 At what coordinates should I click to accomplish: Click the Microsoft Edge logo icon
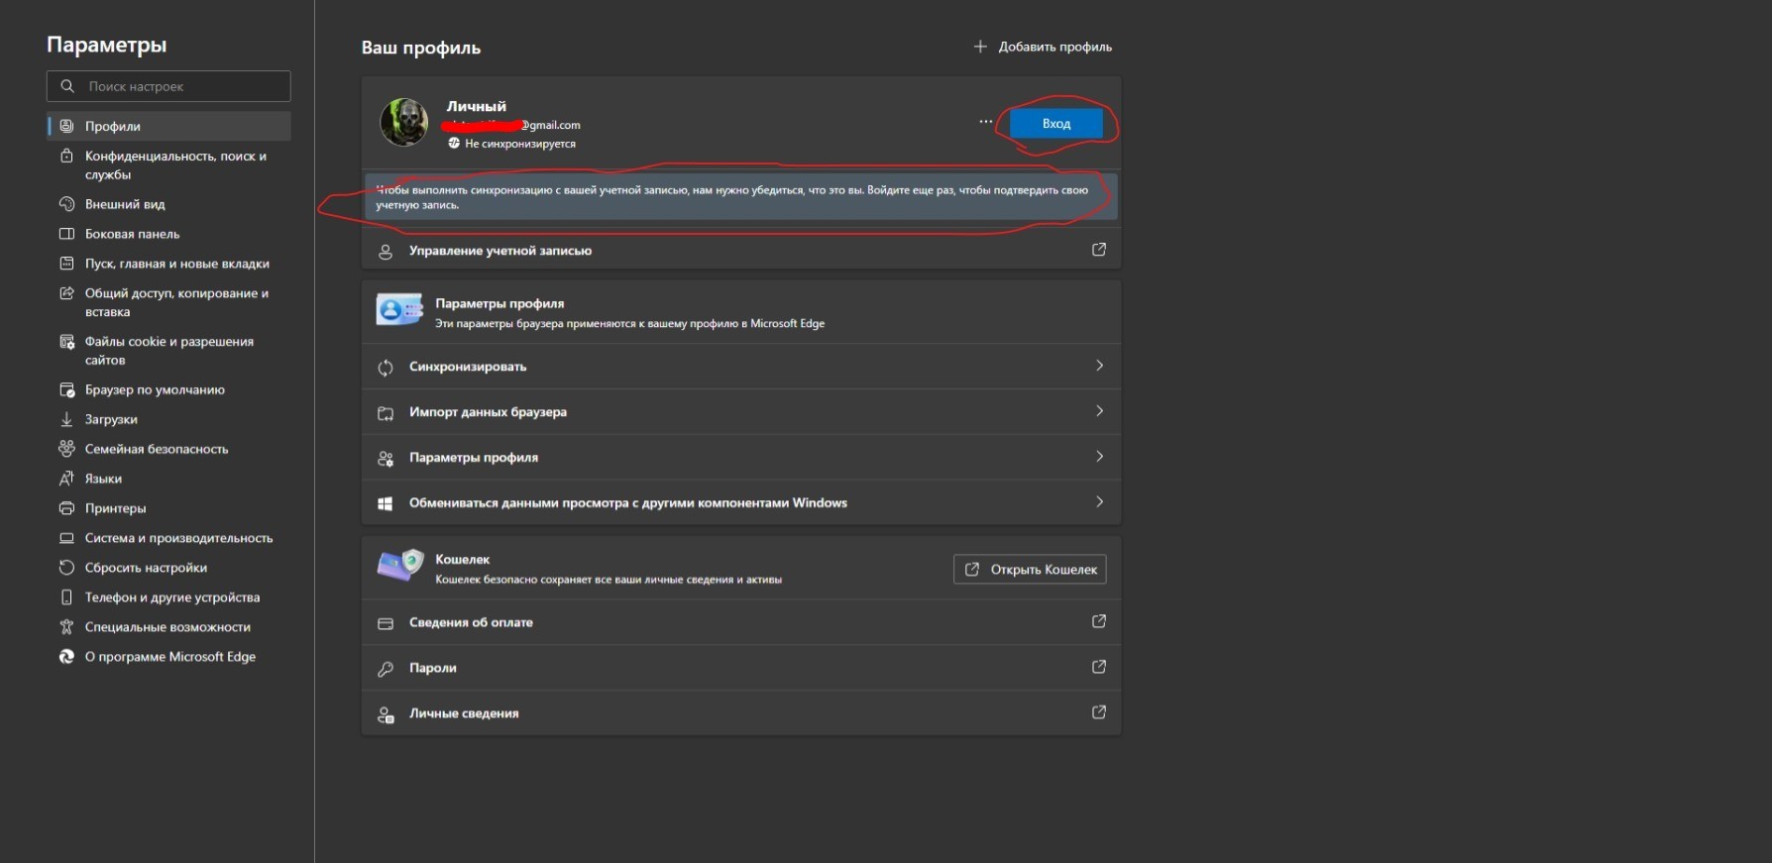tap(66, 657)
